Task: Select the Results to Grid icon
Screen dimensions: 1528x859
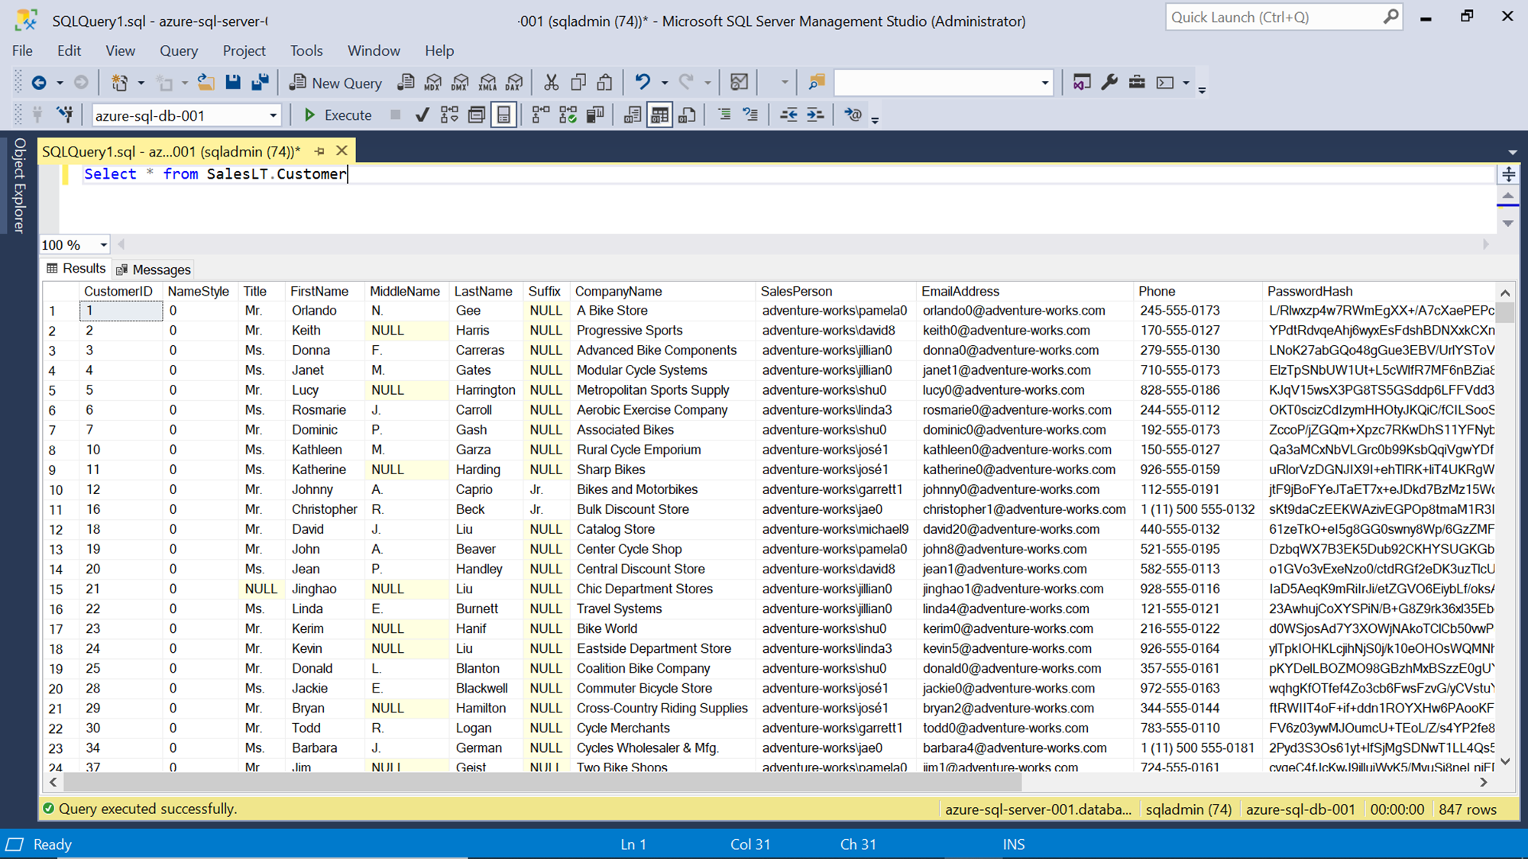Action: coord(658,115)
